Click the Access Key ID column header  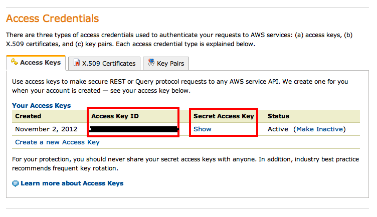(x=115, y=116)
